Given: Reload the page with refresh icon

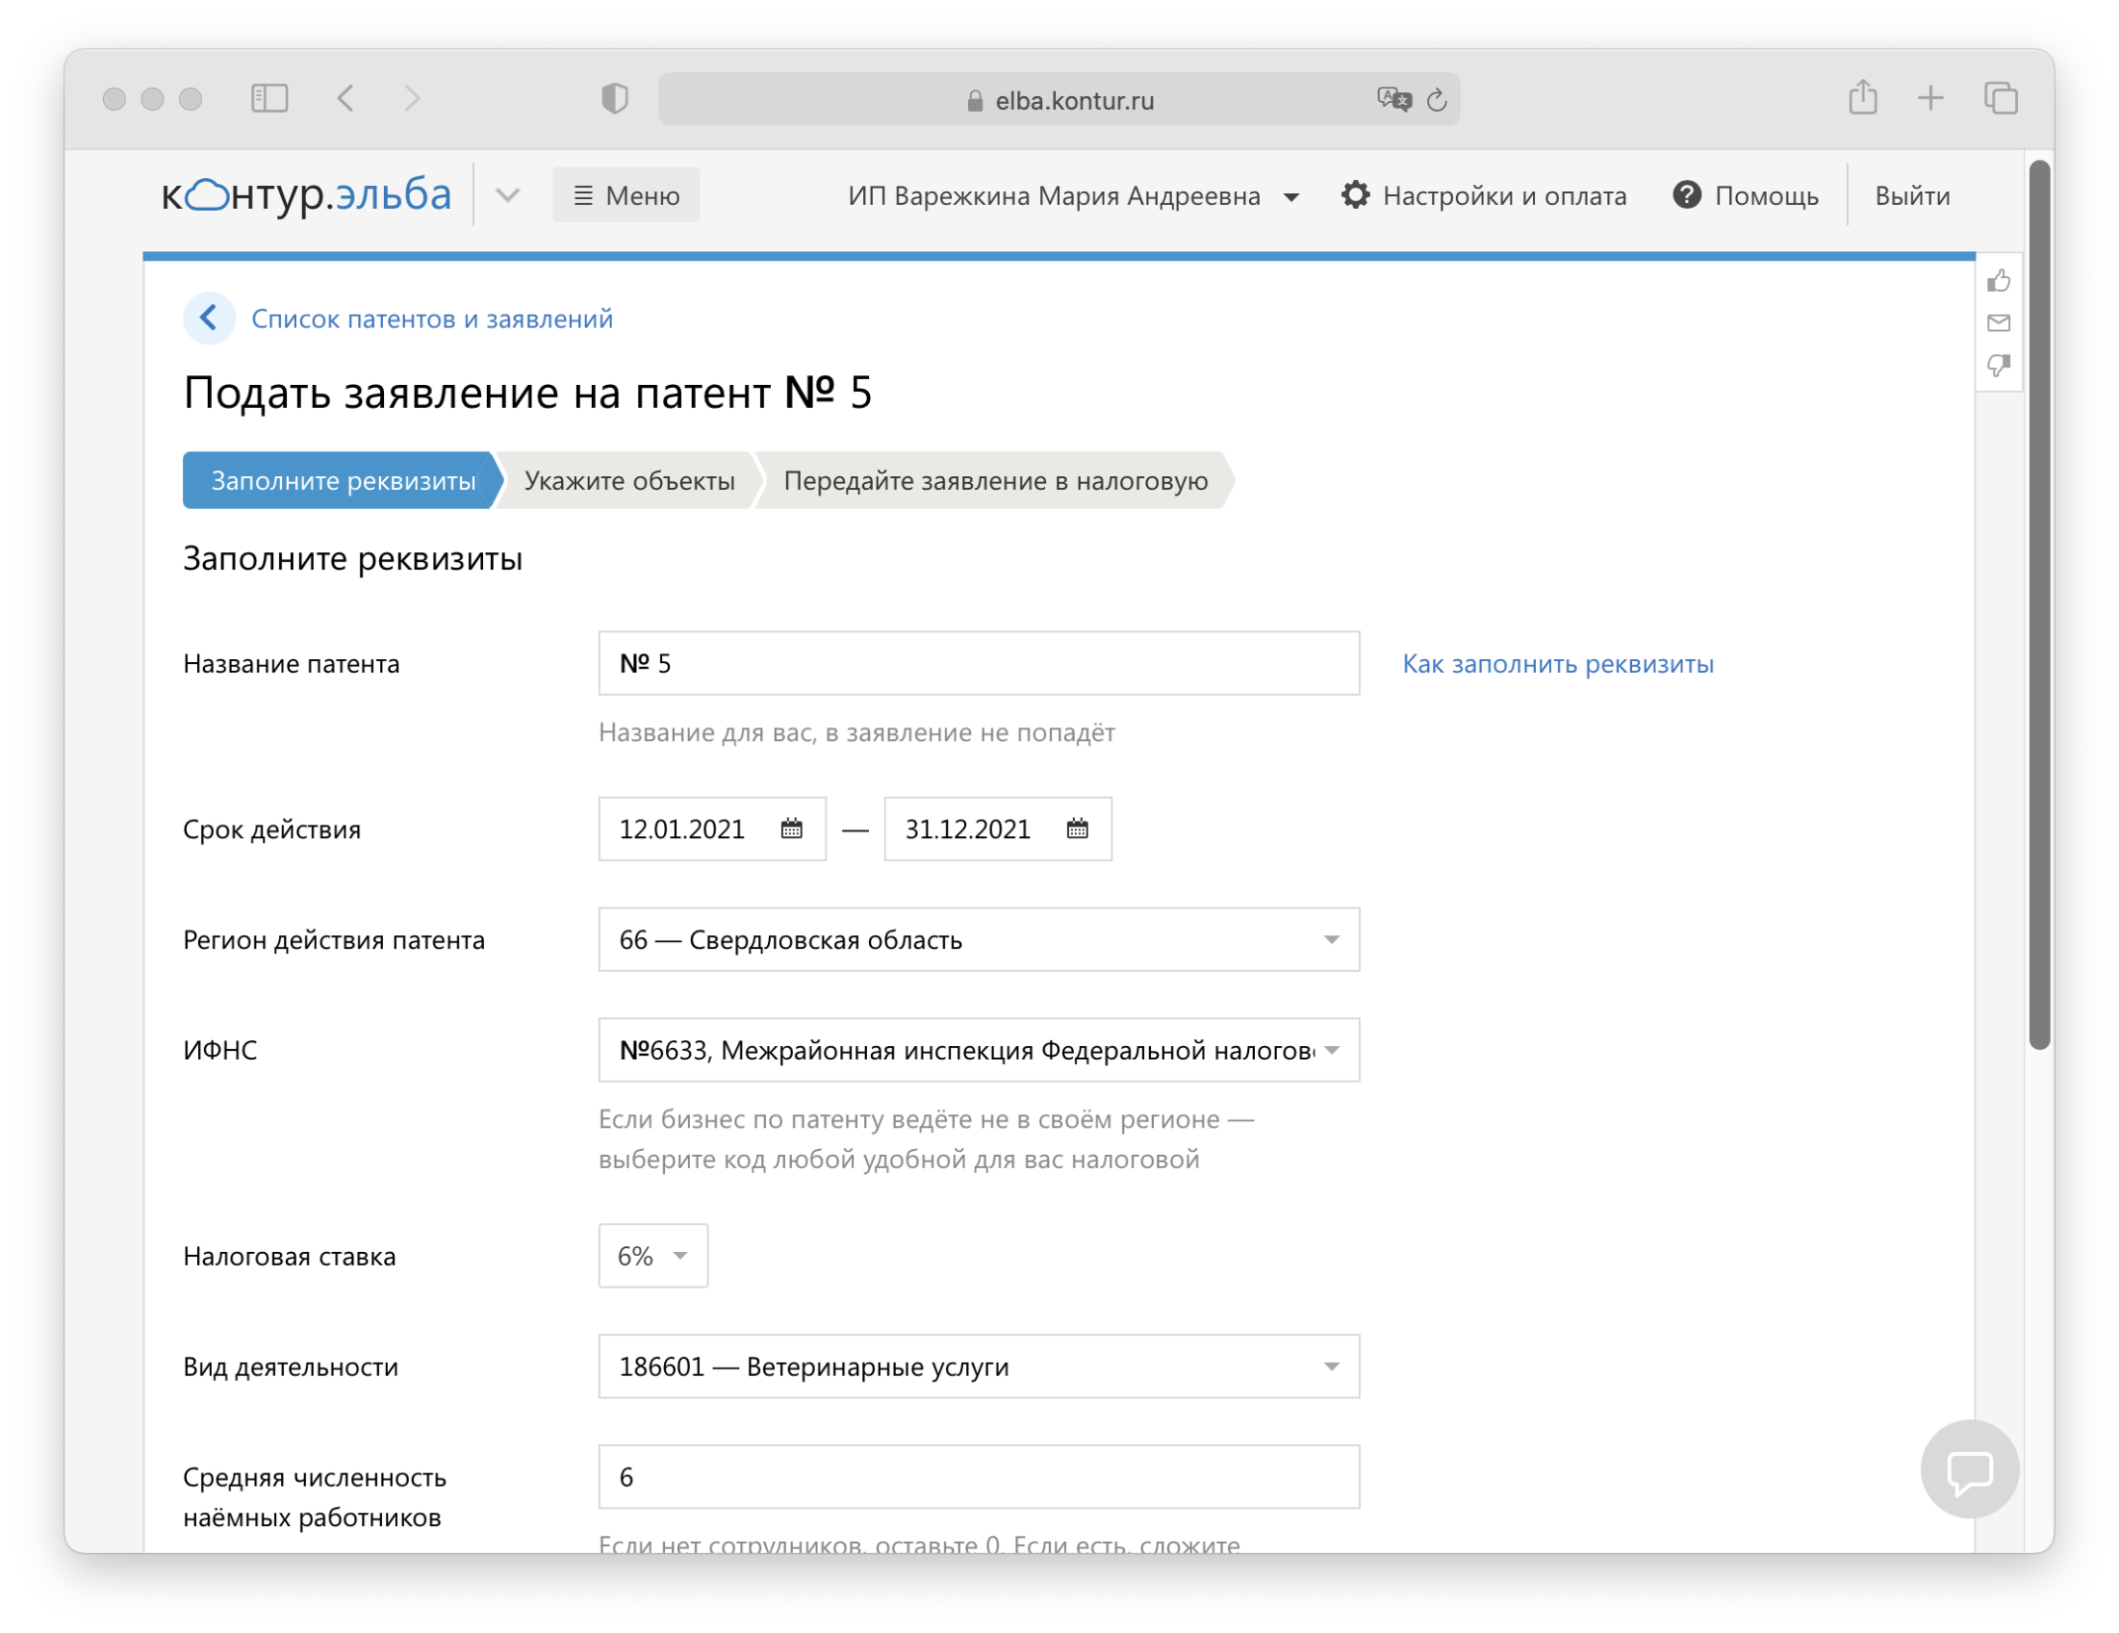Looking at the screenshot, I should (x=1436, y=99).
